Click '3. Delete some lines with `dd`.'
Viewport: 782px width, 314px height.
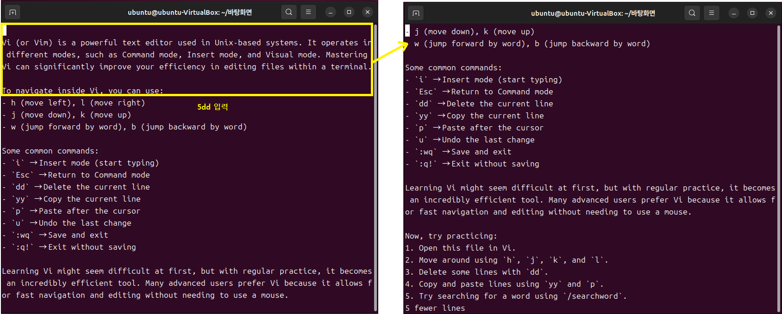coord(477,272)
